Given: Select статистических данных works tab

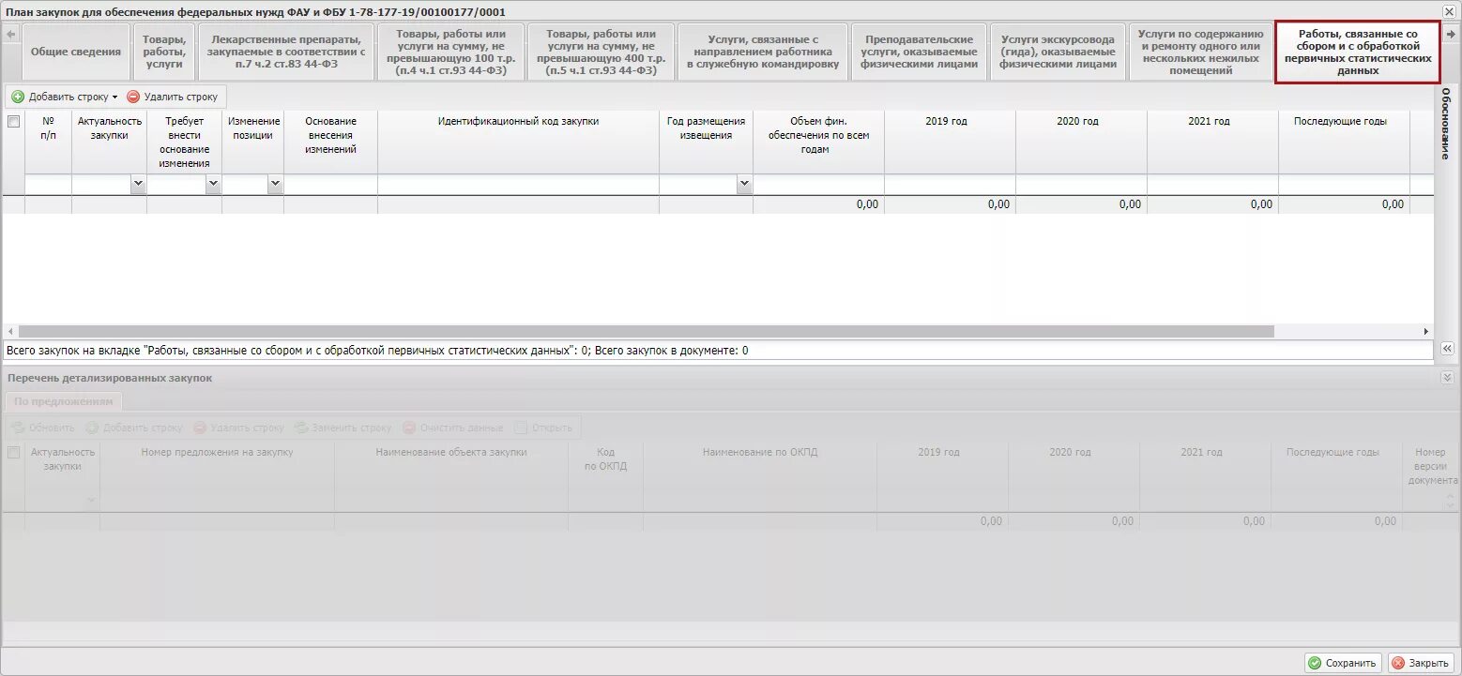Looking at the screenshot, I should [x=1357, y=53].
